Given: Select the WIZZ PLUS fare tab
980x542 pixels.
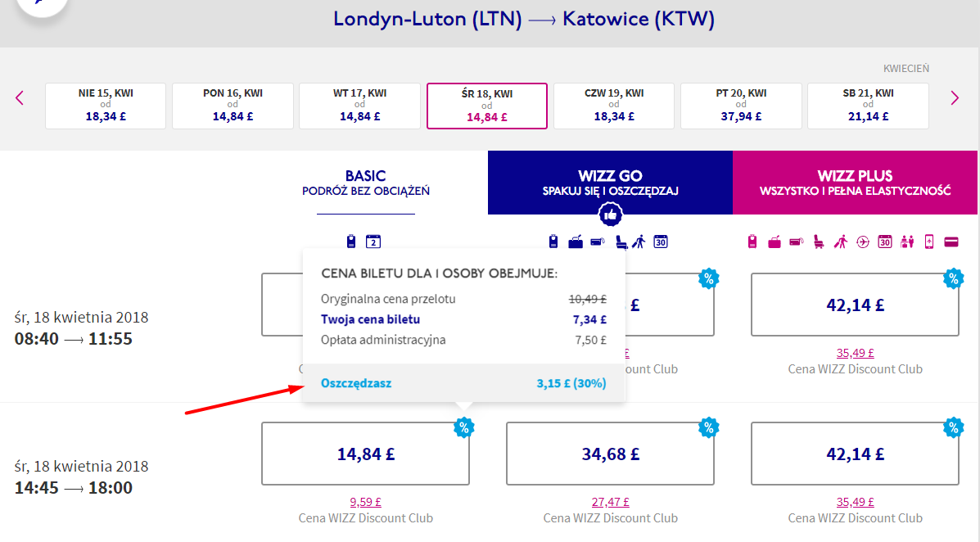Looking at the screenshot, I should click(855, 183).
